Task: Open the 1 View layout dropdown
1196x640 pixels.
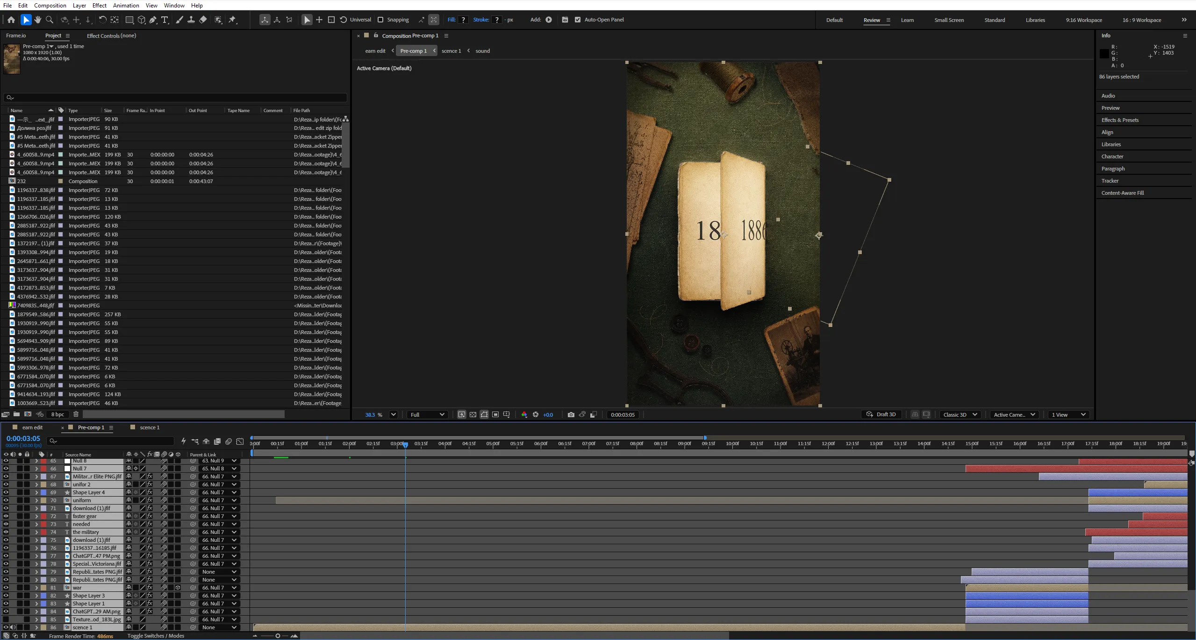Action: [x=1068, y=414]
